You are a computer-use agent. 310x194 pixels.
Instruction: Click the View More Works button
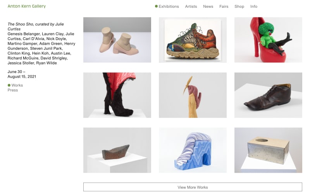(193, 187)
